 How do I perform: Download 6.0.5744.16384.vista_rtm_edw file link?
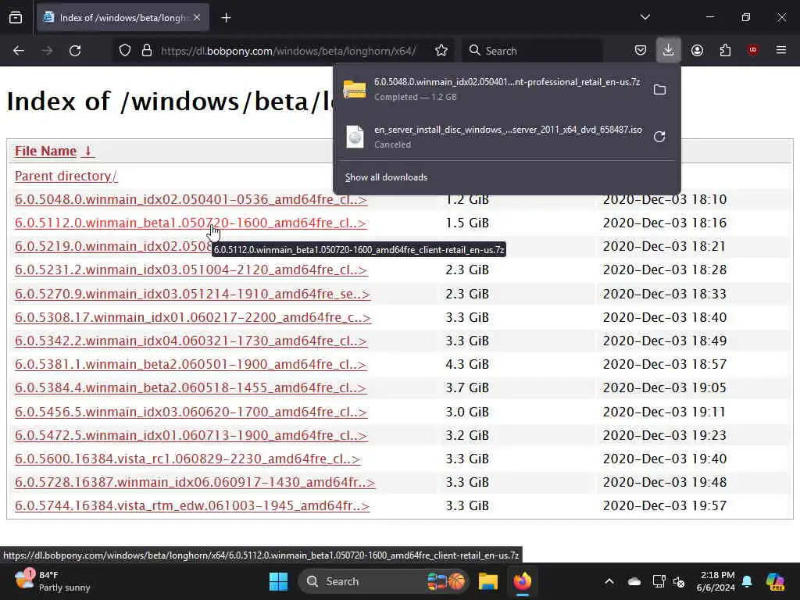[192, 505]
